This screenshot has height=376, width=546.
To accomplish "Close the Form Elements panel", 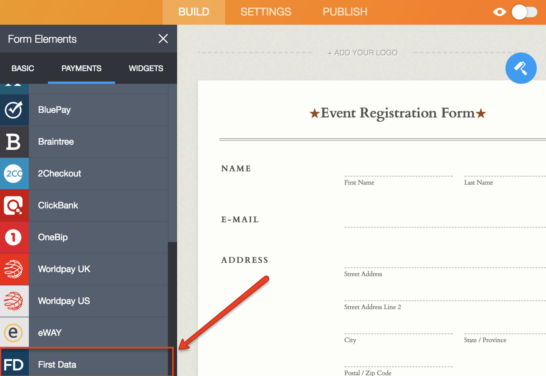I will 163,39.
